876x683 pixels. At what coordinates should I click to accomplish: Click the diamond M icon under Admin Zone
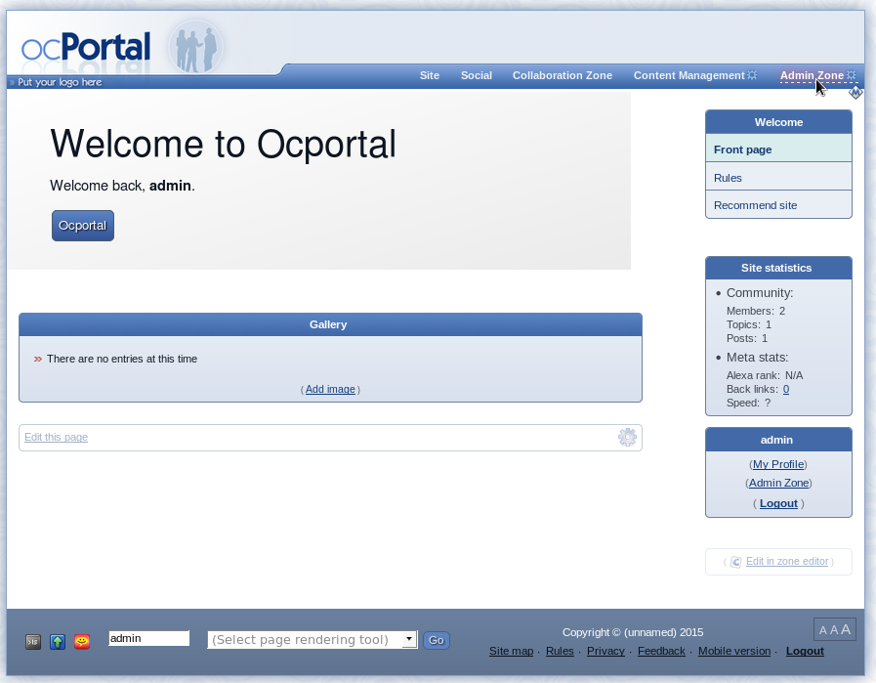coord(855,93)
